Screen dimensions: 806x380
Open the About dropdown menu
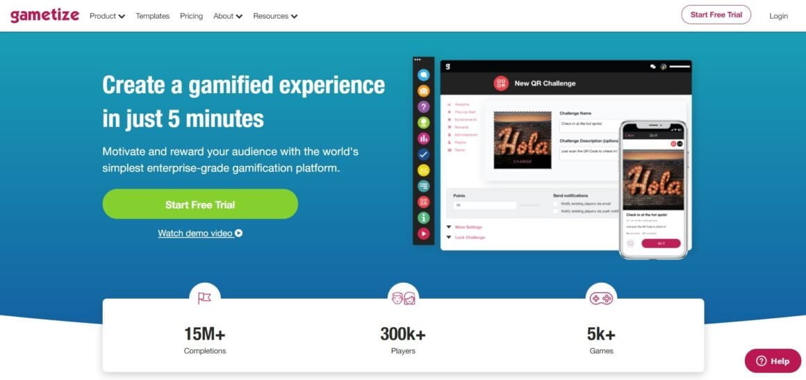pyautogui.click(x=228, y=16)
